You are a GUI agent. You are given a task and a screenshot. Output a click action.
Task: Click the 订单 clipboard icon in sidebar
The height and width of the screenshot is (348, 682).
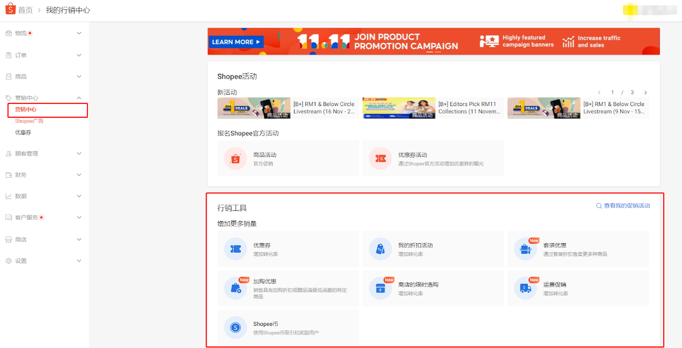click(9, 55)
